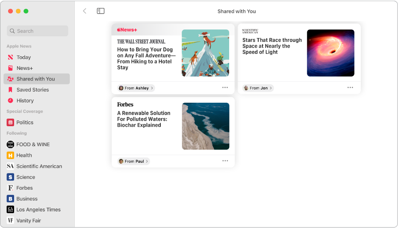The height and width of the screenshot is (228, 398).
Task: Select the Today sidebar label
Action: pos(24,57)
